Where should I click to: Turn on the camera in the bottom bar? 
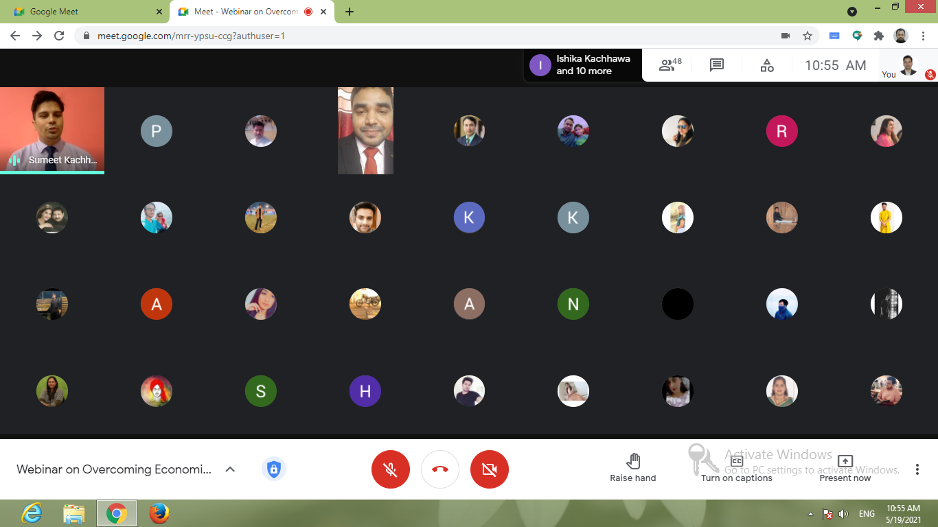(x=489, y=469)
